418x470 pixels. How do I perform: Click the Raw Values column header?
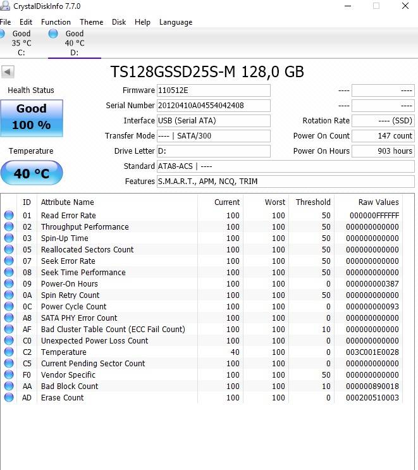378,202
